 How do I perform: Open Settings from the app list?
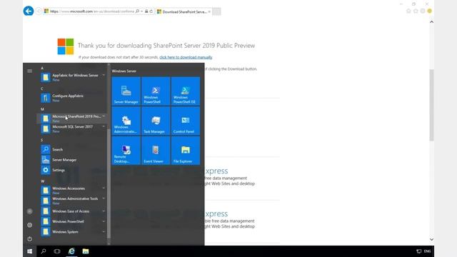pyautogui.click(x=72, y=170)
